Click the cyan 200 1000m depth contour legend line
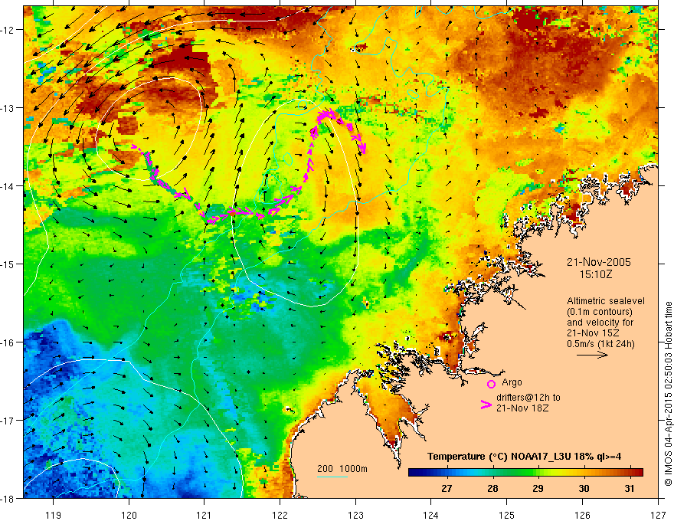 coord(332,477)
